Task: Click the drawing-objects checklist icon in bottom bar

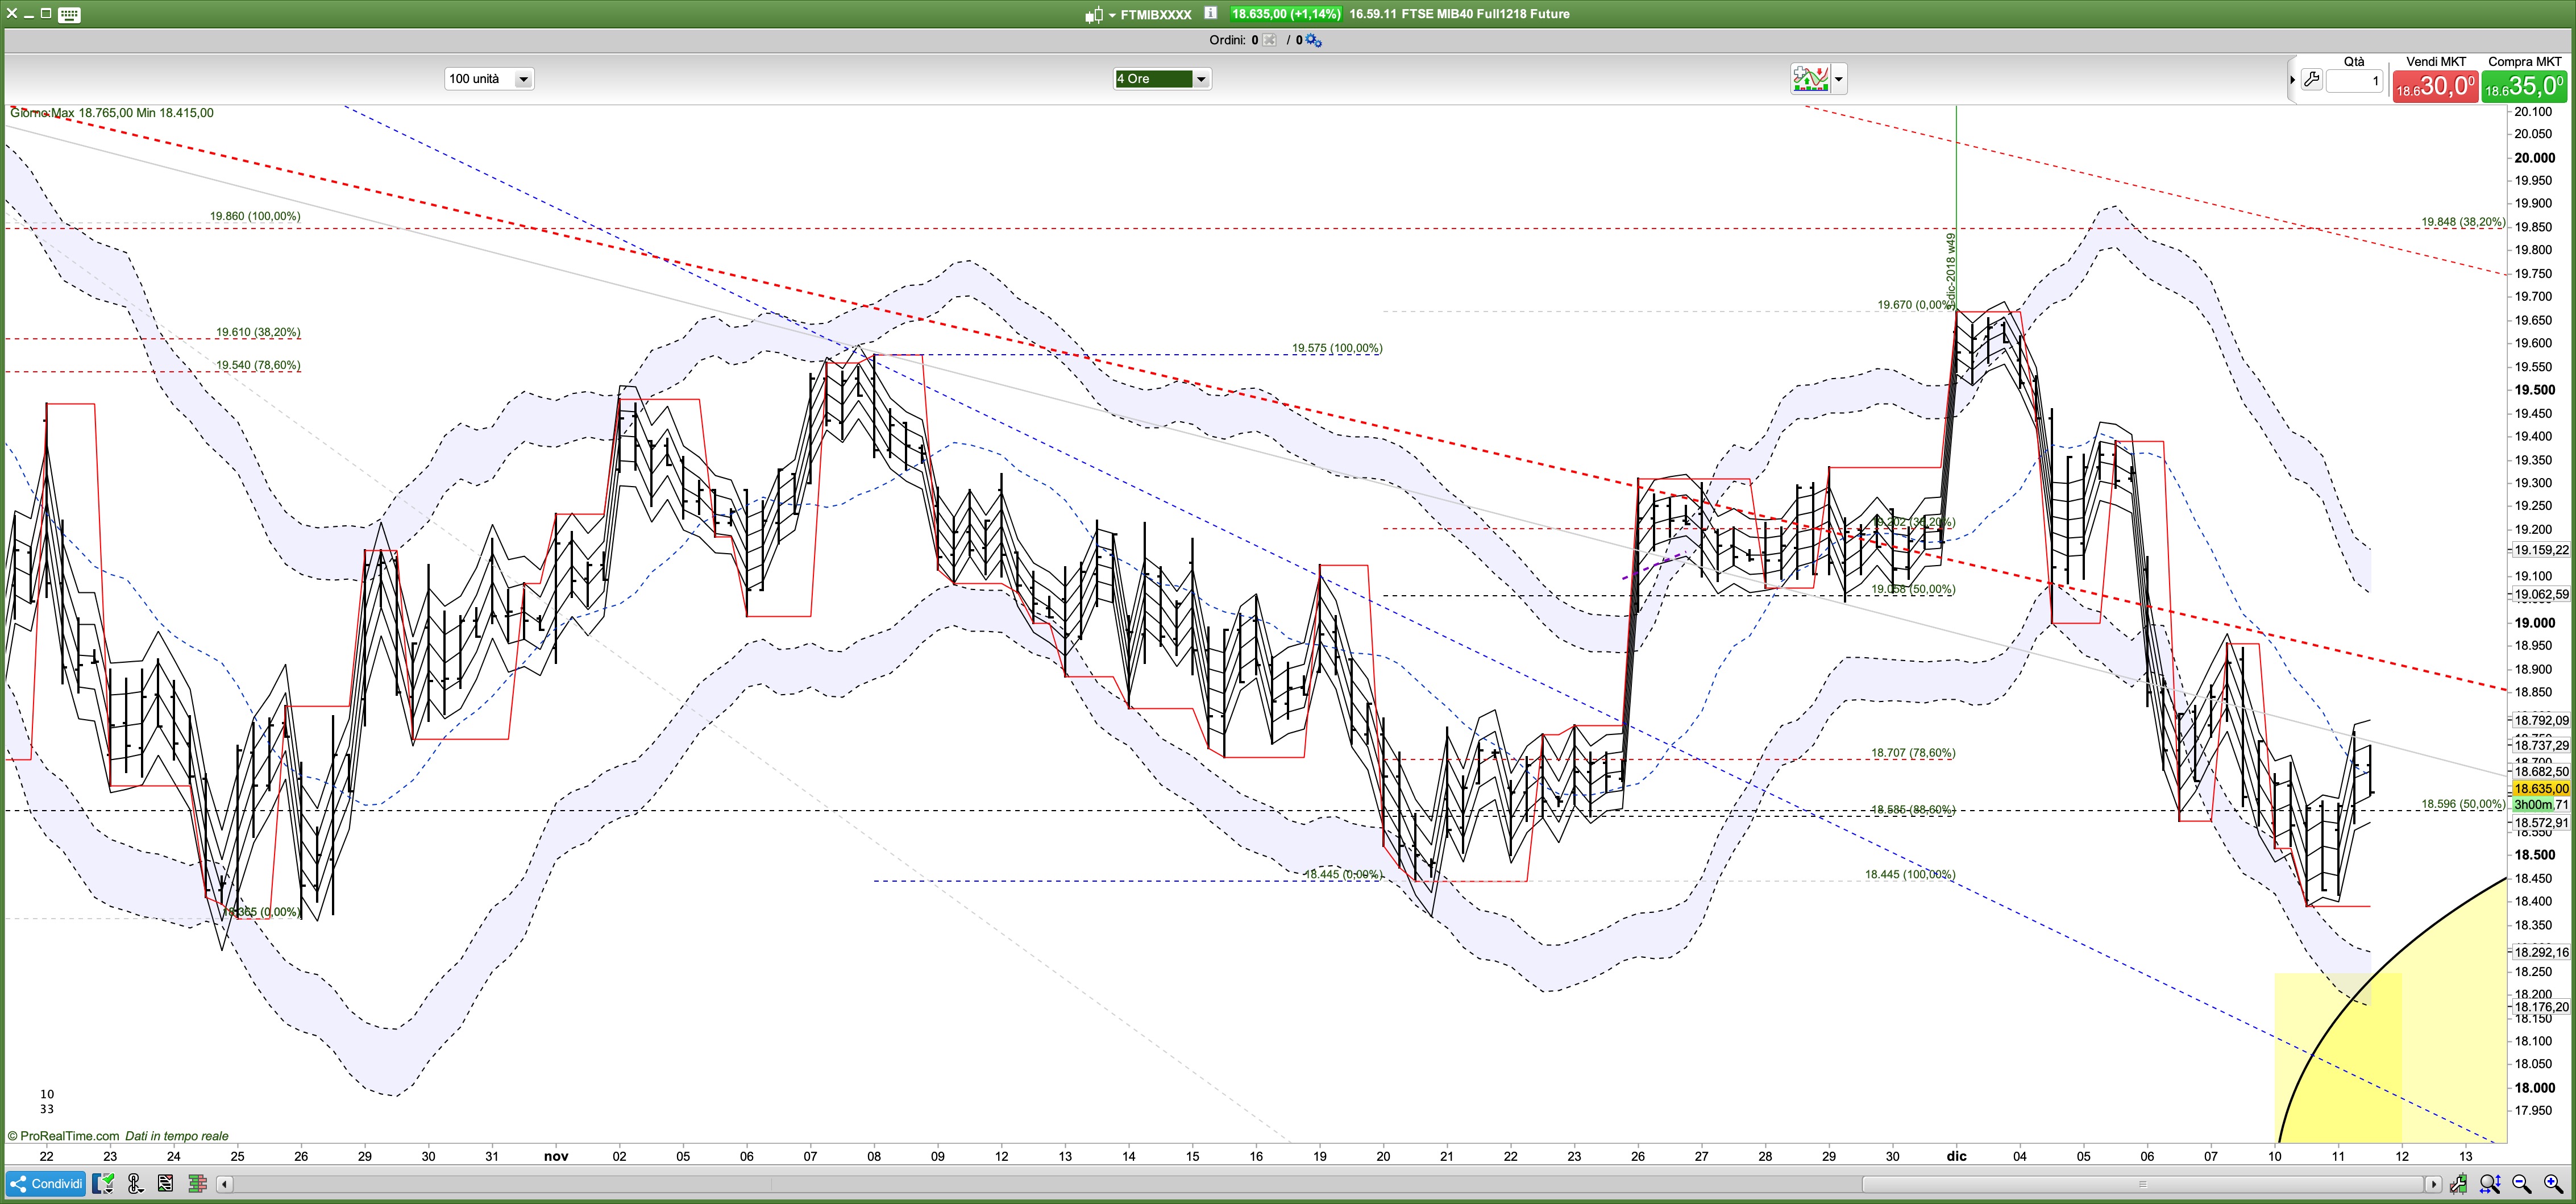Action: pyautogui.click(x=103, y=1184)
